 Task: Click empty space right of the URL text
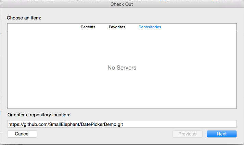pyautogui.click(x=178, y=124)
